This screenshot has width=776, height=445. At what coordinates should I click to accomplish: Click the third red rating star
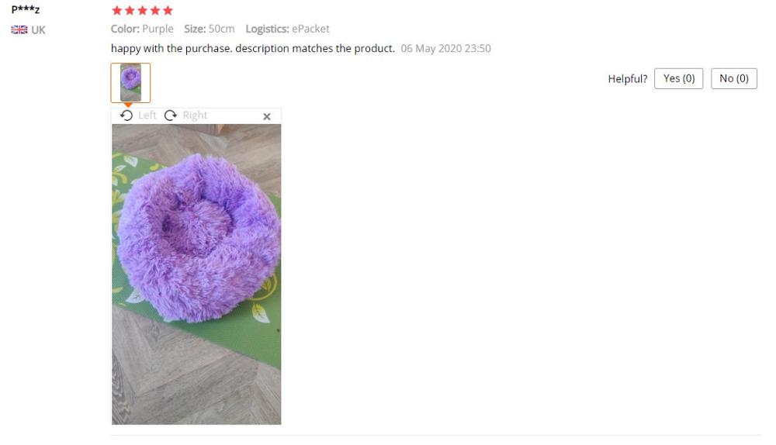point(143,10)
